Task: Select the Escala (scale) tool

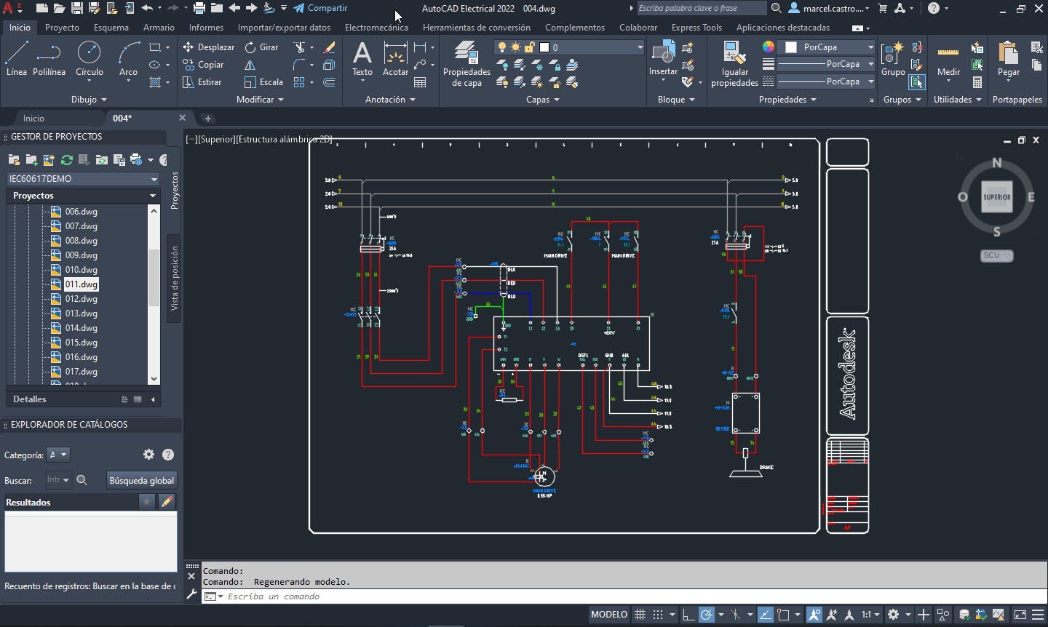Action: coord(263,82)
